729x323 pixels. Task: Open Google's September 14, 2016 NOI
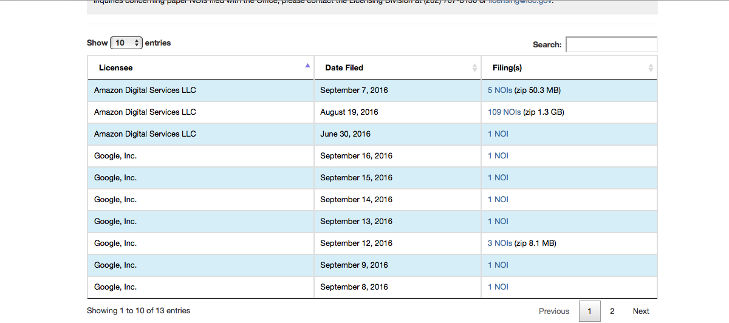pyautogui.click(x=498, y=200)
